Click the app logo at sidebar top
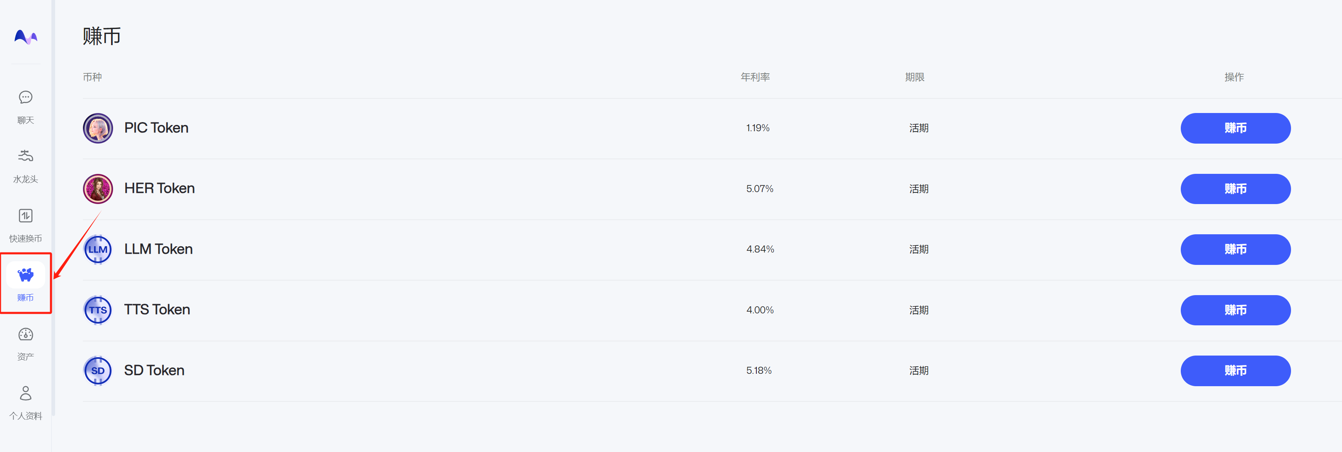Screen dimensions: 1342x452 26,37
